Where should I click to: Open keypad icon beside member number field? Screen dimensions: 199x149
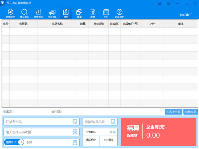pyautogui.click(x=113, y=122)
